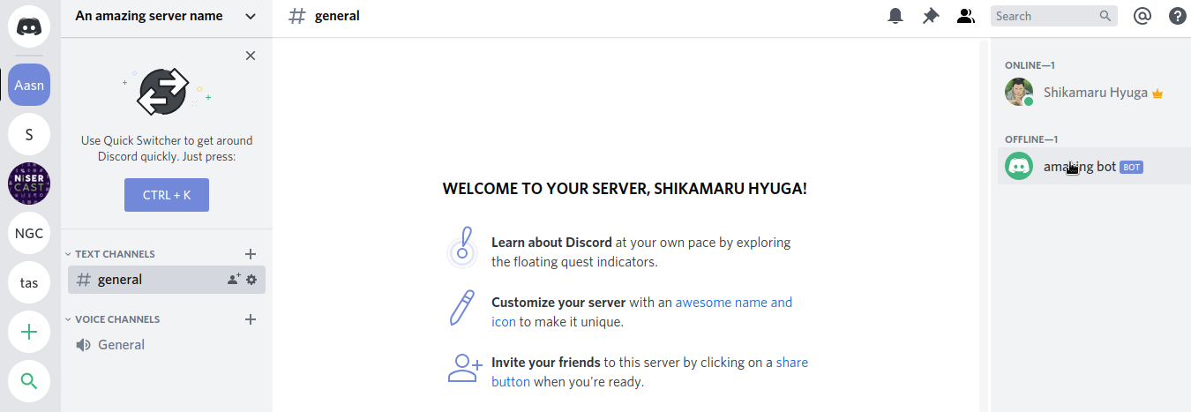Create a new text channel
This screenshot has height=412, width=1191.
click(251, 254)
